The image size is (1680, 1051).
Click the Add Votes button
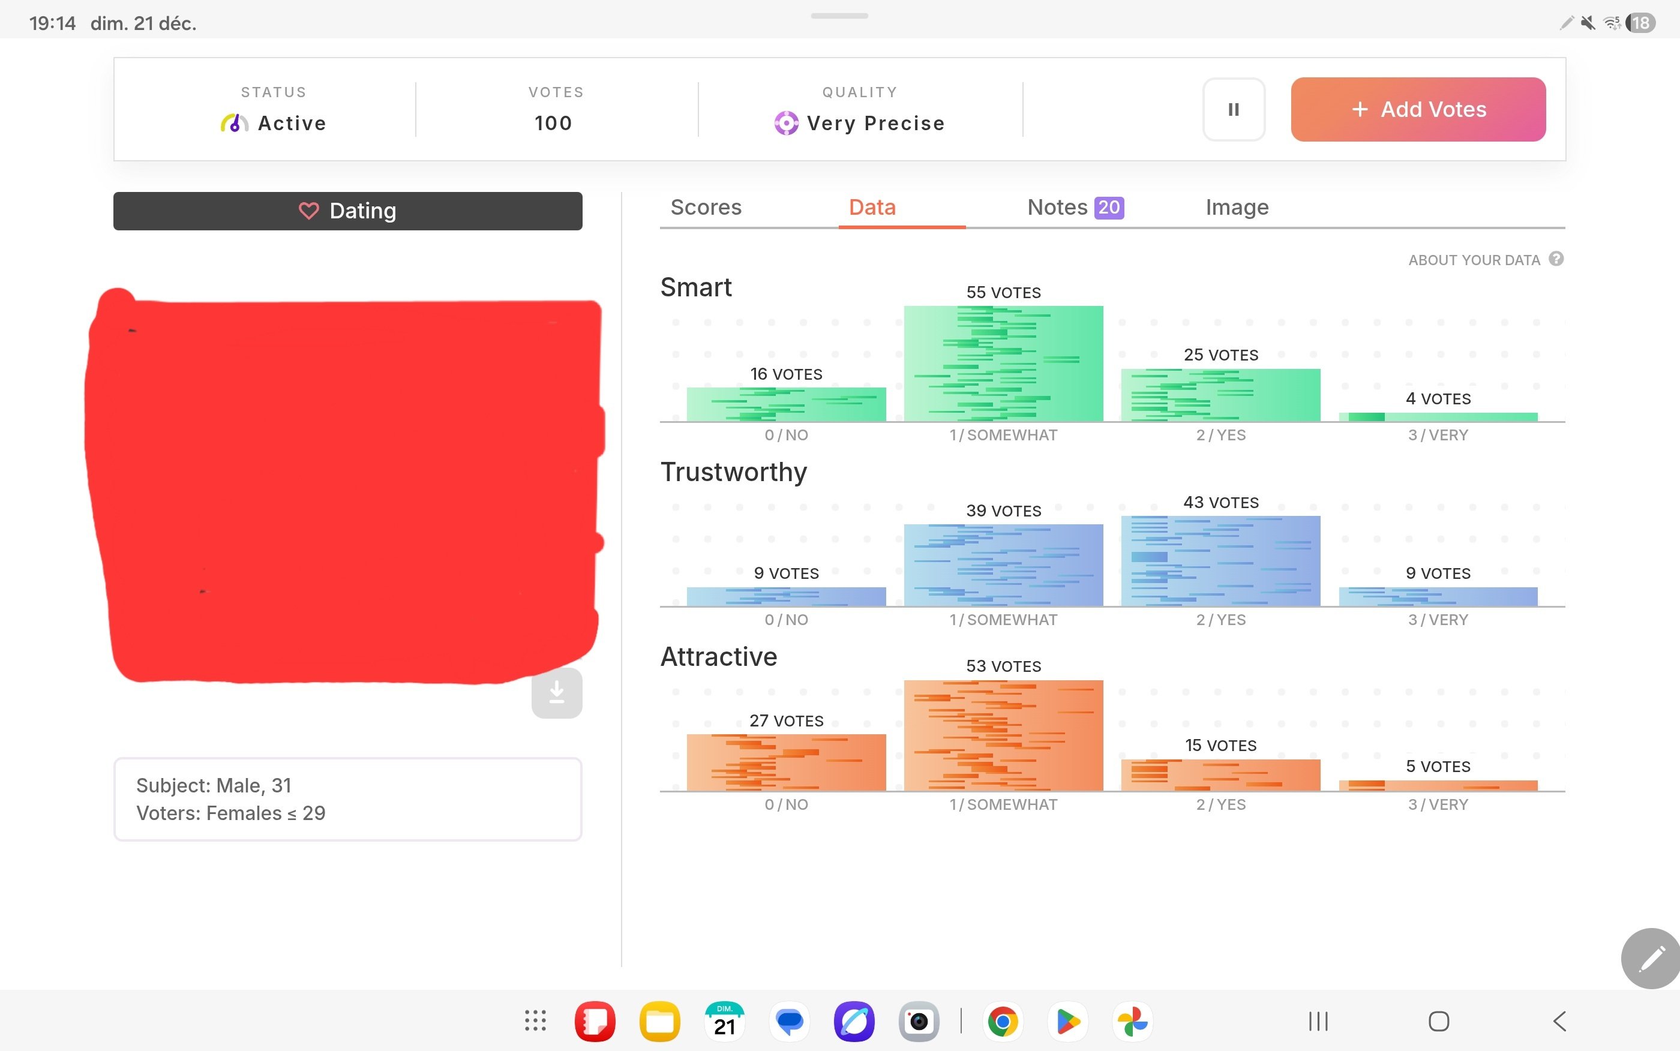[1418, 109]
